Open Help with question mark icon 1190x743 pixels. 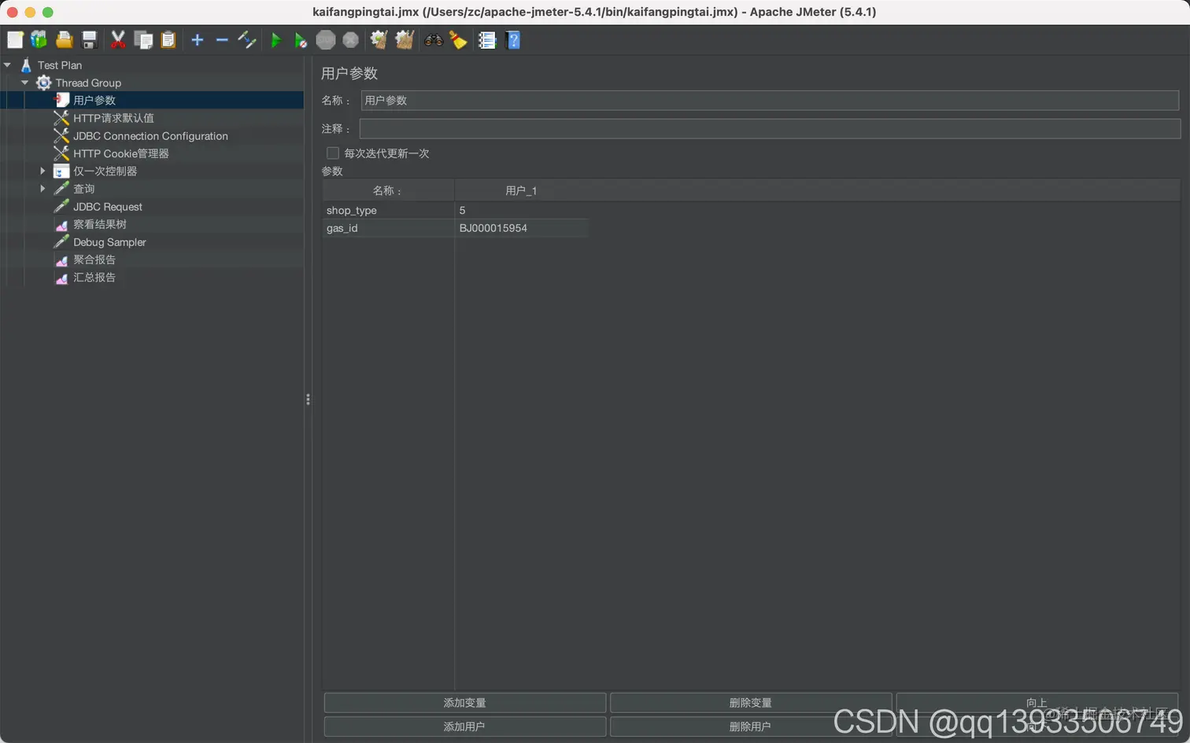513,40
